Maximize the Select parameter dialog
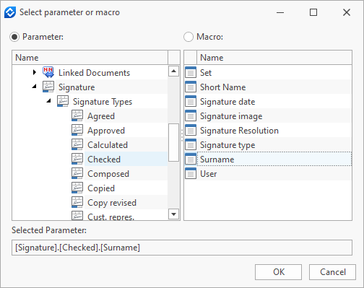Viewport: 364px width, 288px height. point(313,12)
